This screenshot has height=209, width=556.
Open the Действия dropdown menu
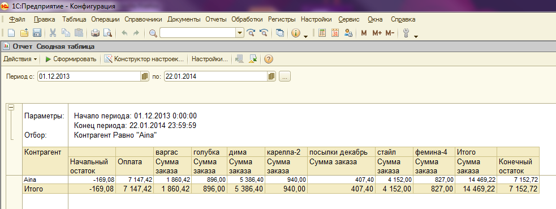click(x=20, y=59)
